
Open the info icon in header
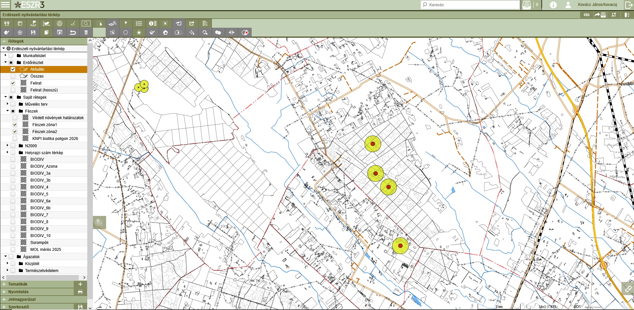tap(553, 5)
